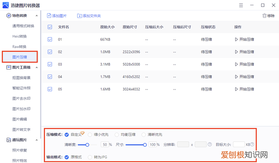
Task: Click 开始压缩 text for file 03
Action: coord(247,64)
